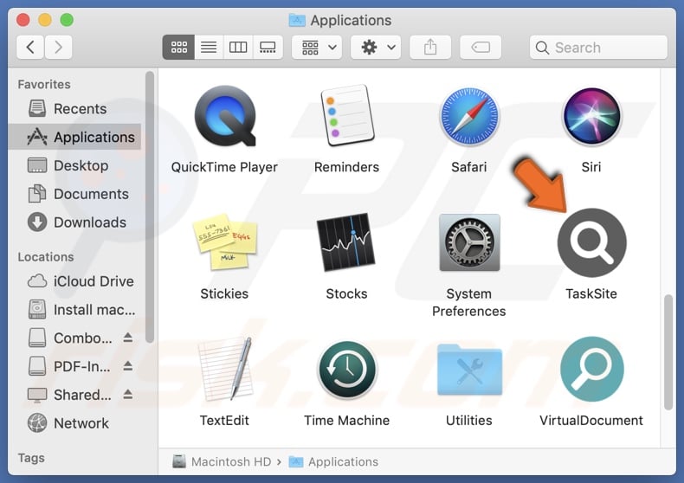
Task: Click the Share toolbar button
Action: click(430, 47)
